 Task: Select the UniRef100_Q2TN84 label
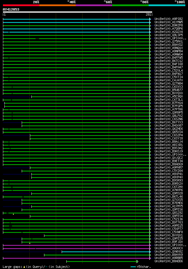coord(169,83)
